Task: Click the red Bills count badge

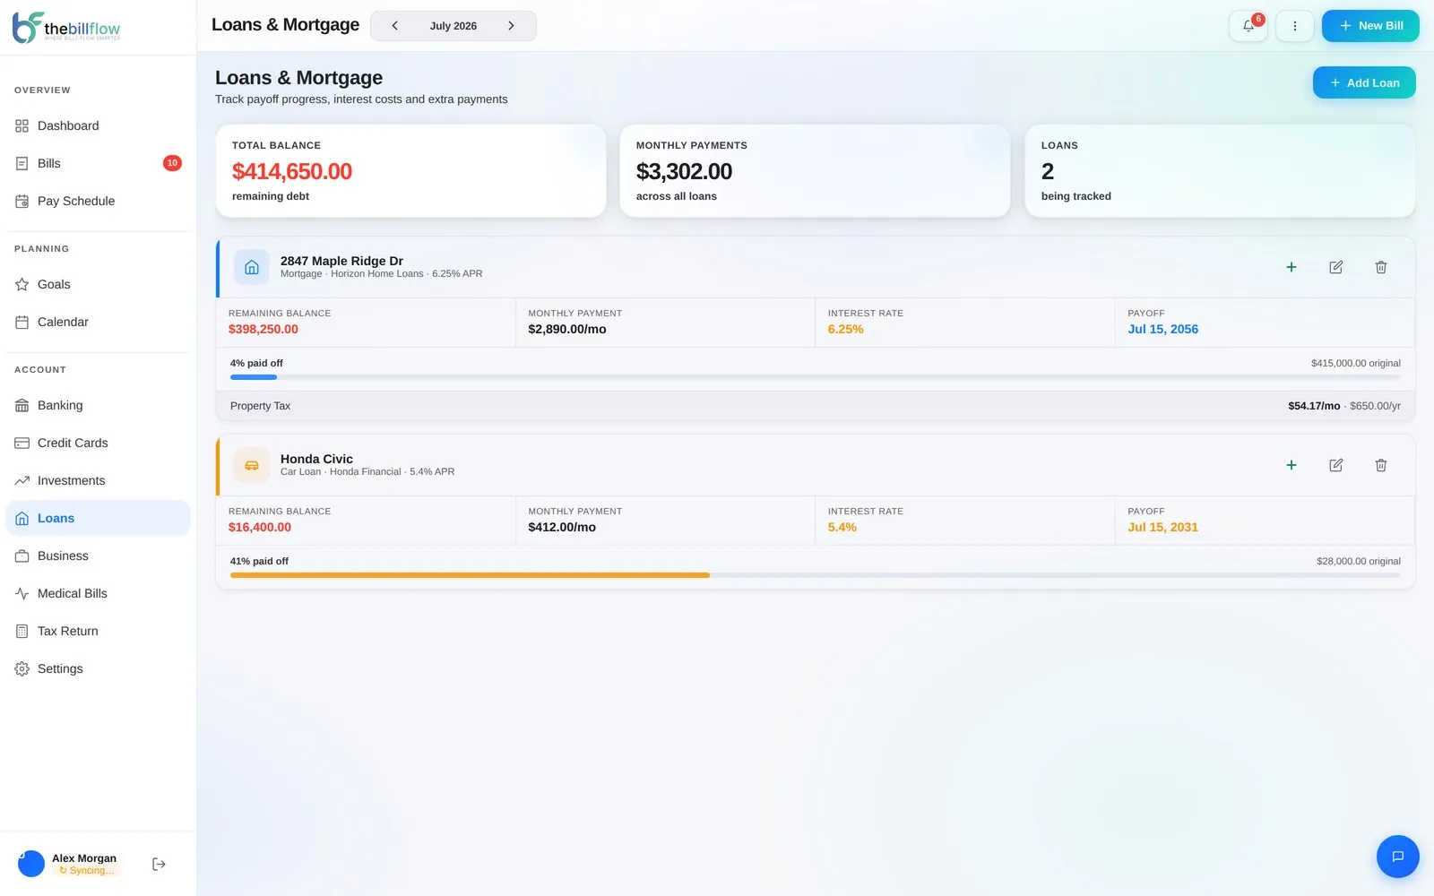Action: click(x=172, y=163)
